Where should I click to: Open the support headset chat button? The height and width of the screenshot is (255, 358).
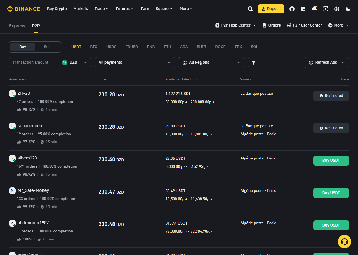click(x=344, y=242)
